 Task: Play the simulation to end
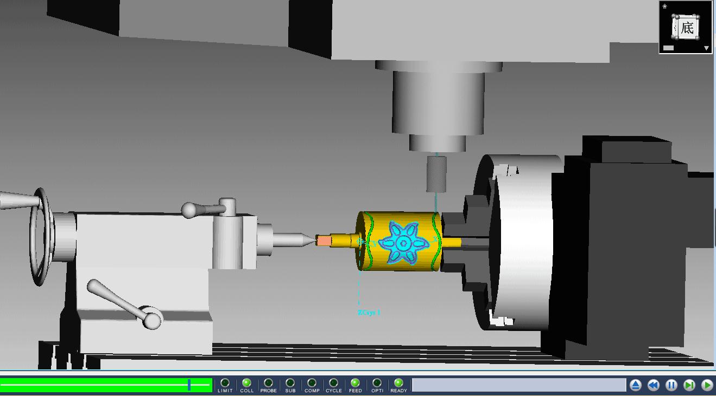[707, 385]
